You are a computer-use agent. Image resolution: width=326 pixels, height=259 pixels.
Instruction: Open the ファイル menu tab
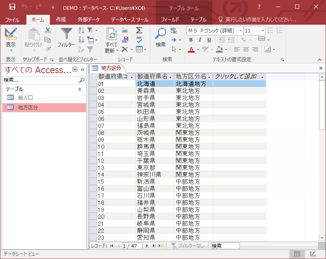(12, 20)
